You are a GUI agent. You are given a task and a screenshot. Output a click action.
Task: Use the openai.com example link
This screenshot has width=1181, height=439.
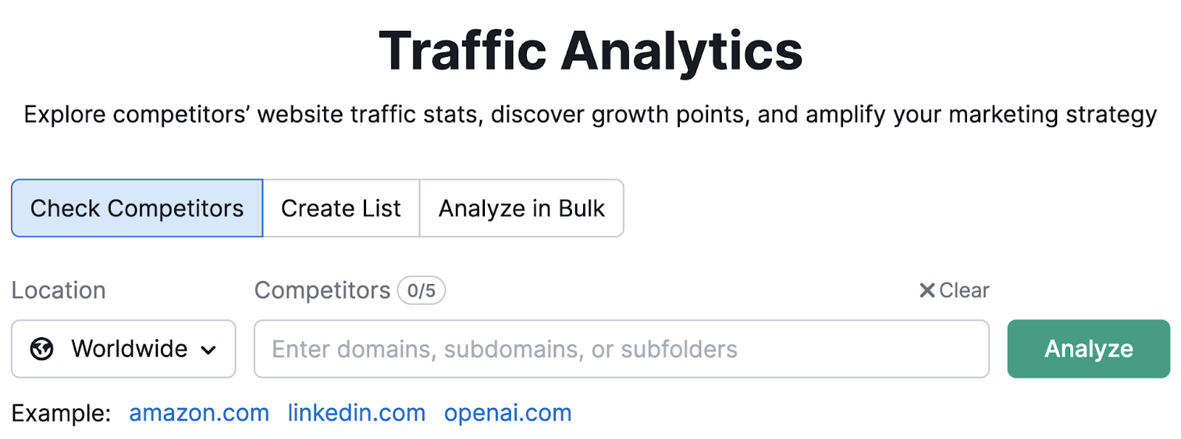[508, 413]
